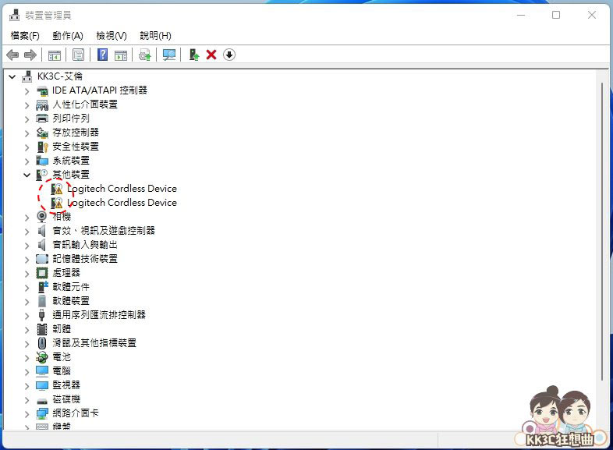Collapse the 其他裝置 category
The height and width of the screenshot is (450, 613).
tap(27, 175)
